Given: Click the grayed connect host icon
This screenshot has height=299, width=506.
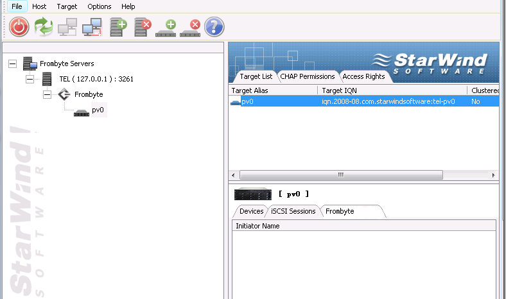Looking at the screenshot, I should (67, 27).
